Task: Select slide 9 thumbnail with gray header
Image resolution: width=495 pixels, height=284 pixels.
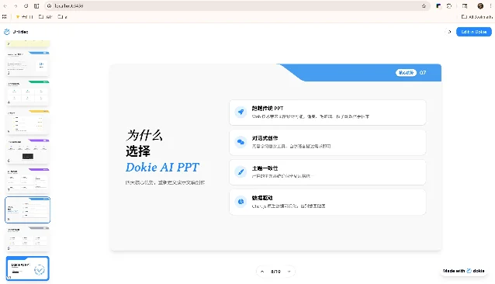Action: click(x=28, y=239)
